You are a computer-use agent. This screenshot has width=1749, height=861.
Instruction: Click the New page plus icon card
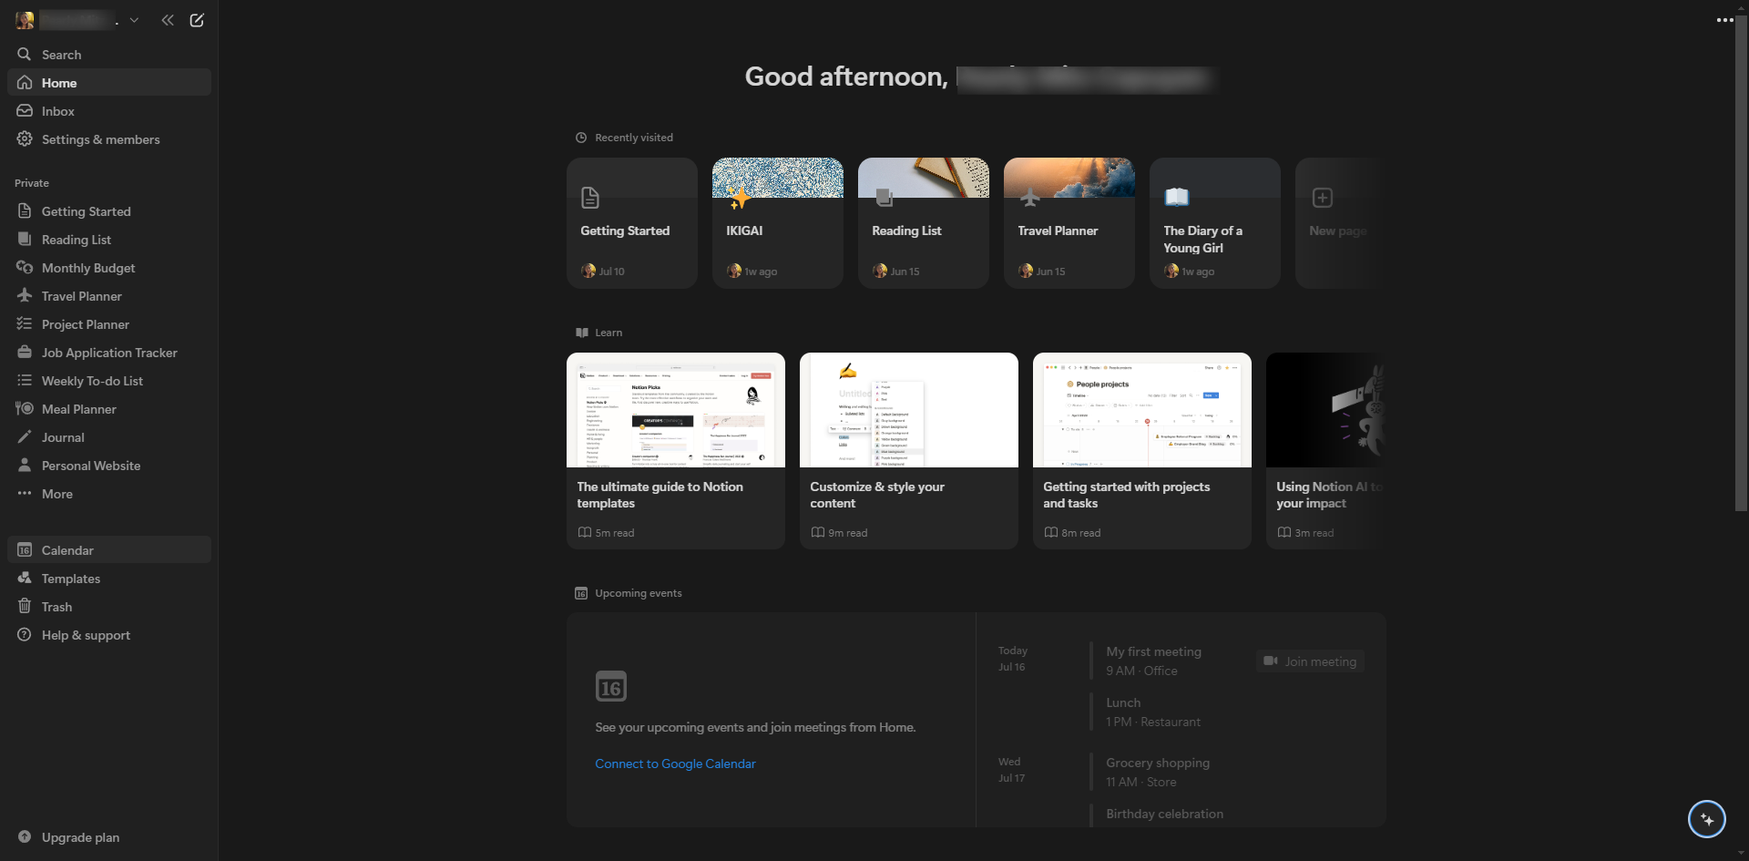[x=1323, y=198]
